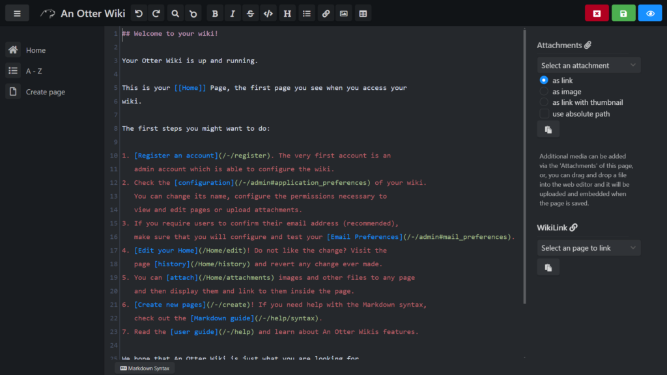The width and height of the screenshot is (667, 375).
Task: Insert a hyperlink from toolbar
Action: tap(326, 14)
